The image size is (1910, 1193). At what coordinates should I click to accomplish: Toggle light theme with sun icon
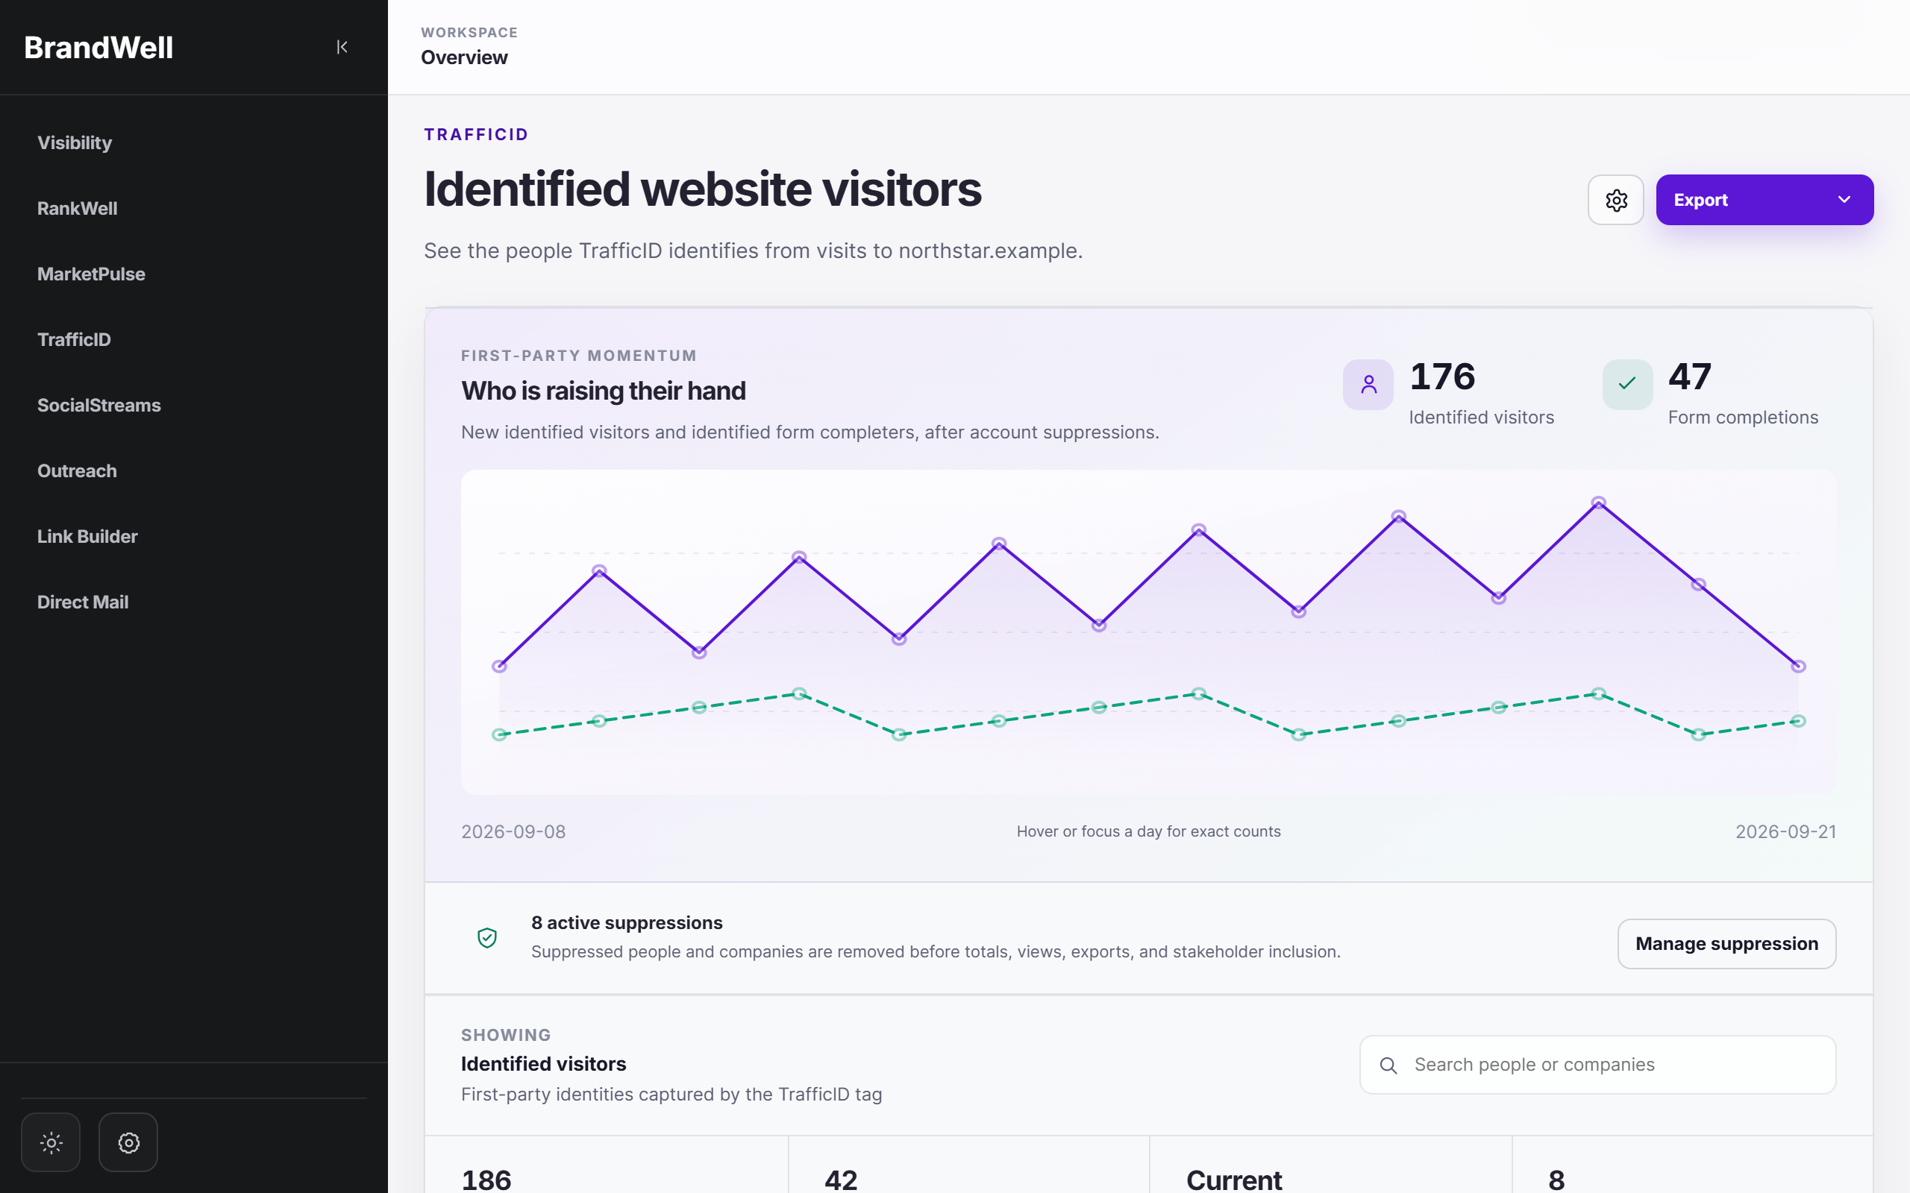(x=51, y=1142)
